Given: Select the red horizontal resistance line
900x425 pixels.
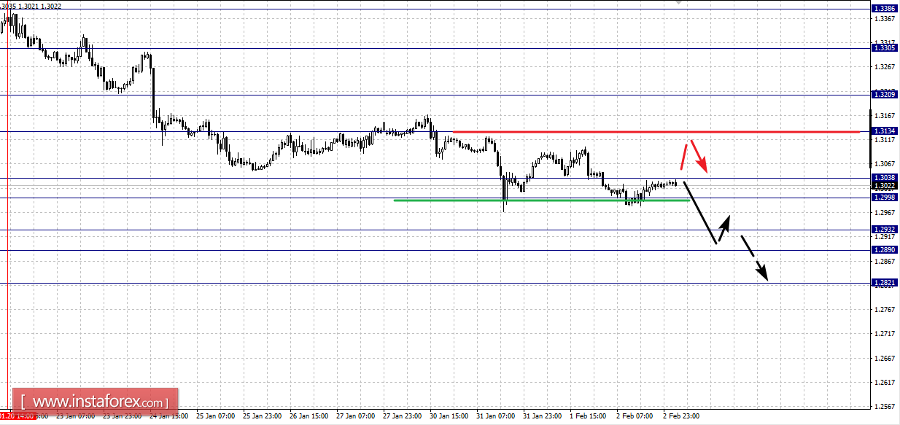Looking at the screenshot, I should point(656,132).
